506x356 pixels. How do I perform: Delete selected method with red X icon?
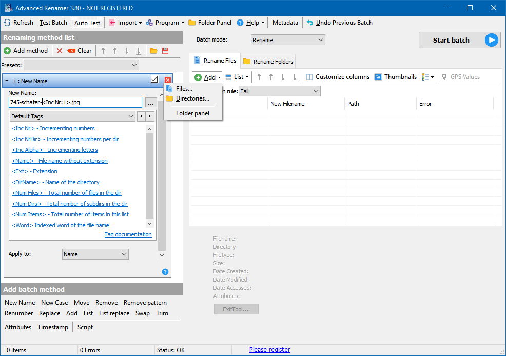point(60,51)
